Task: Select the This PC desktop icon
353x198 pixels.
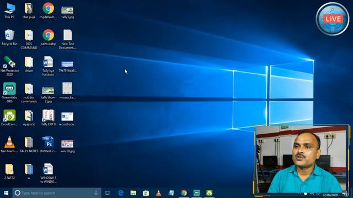Action: [x=9, y=11]
